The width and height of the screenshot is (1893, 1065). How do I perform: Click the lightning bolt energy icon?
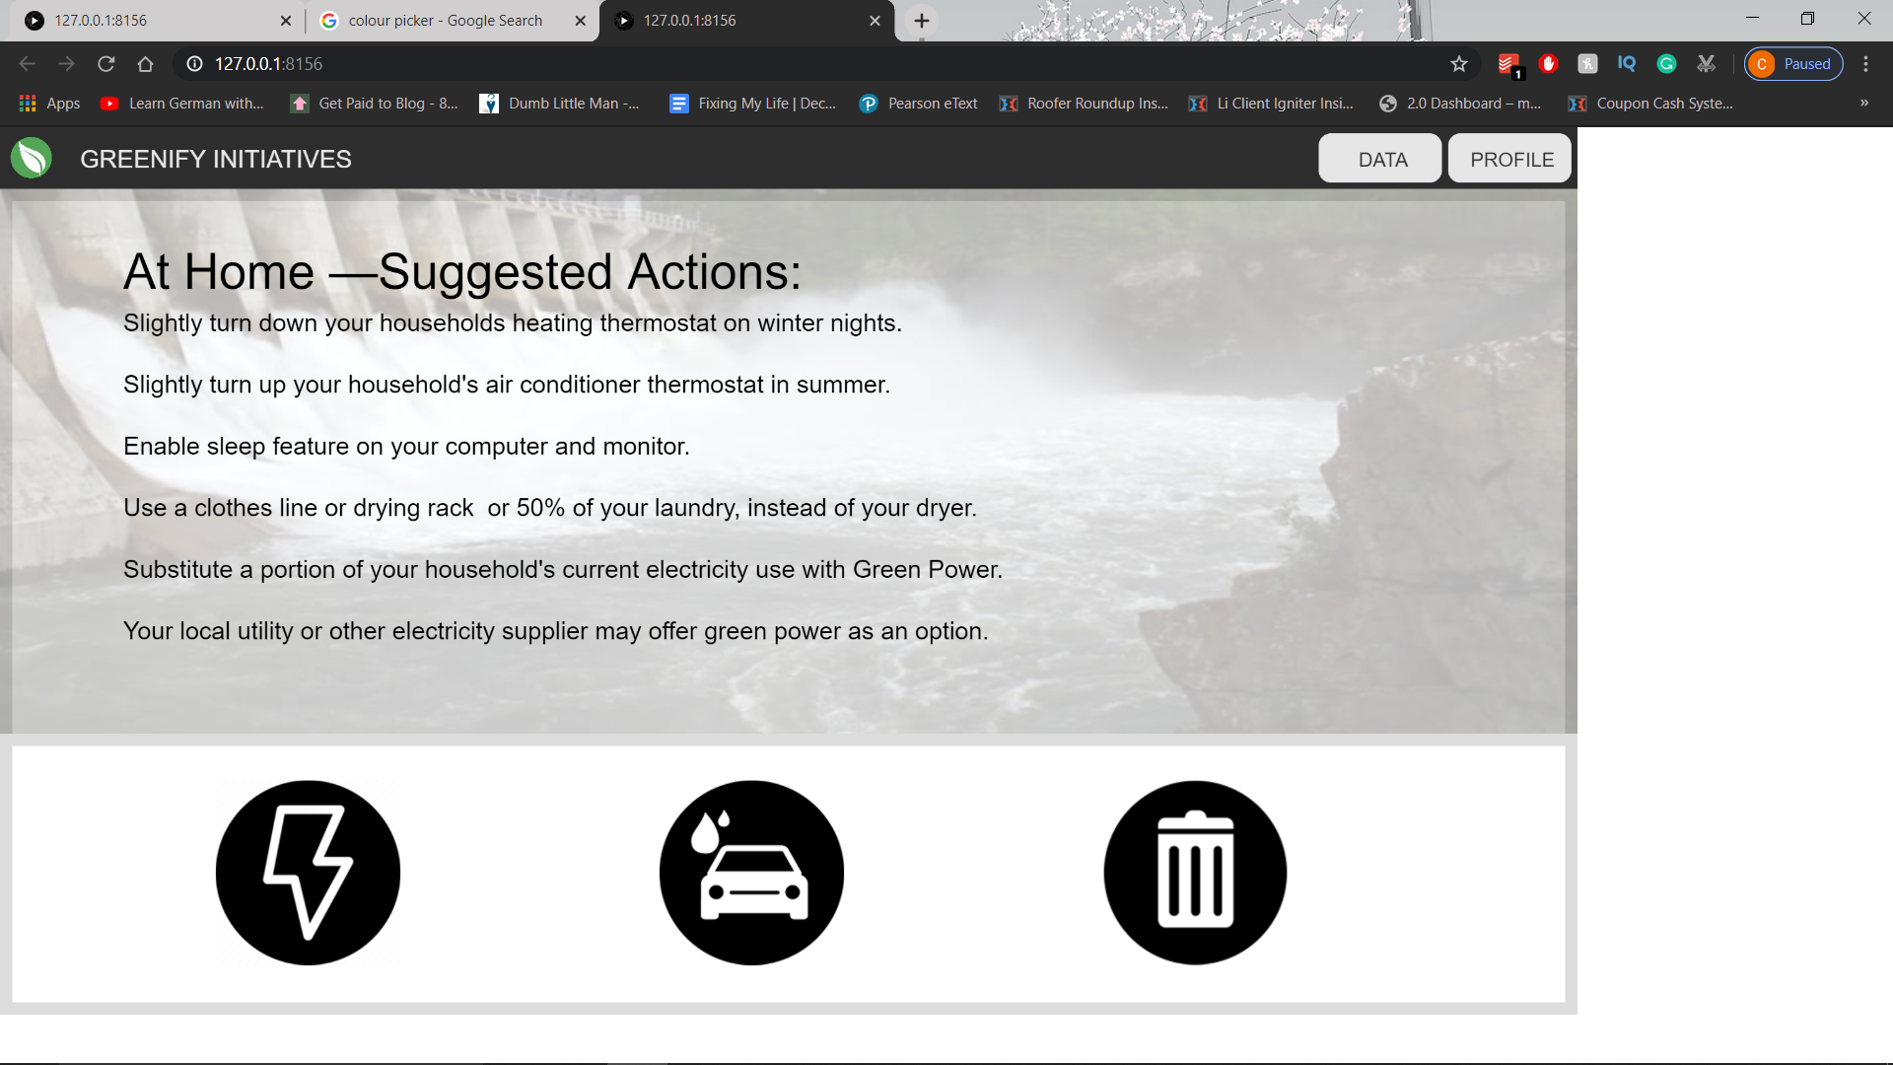tap(308, 873)
